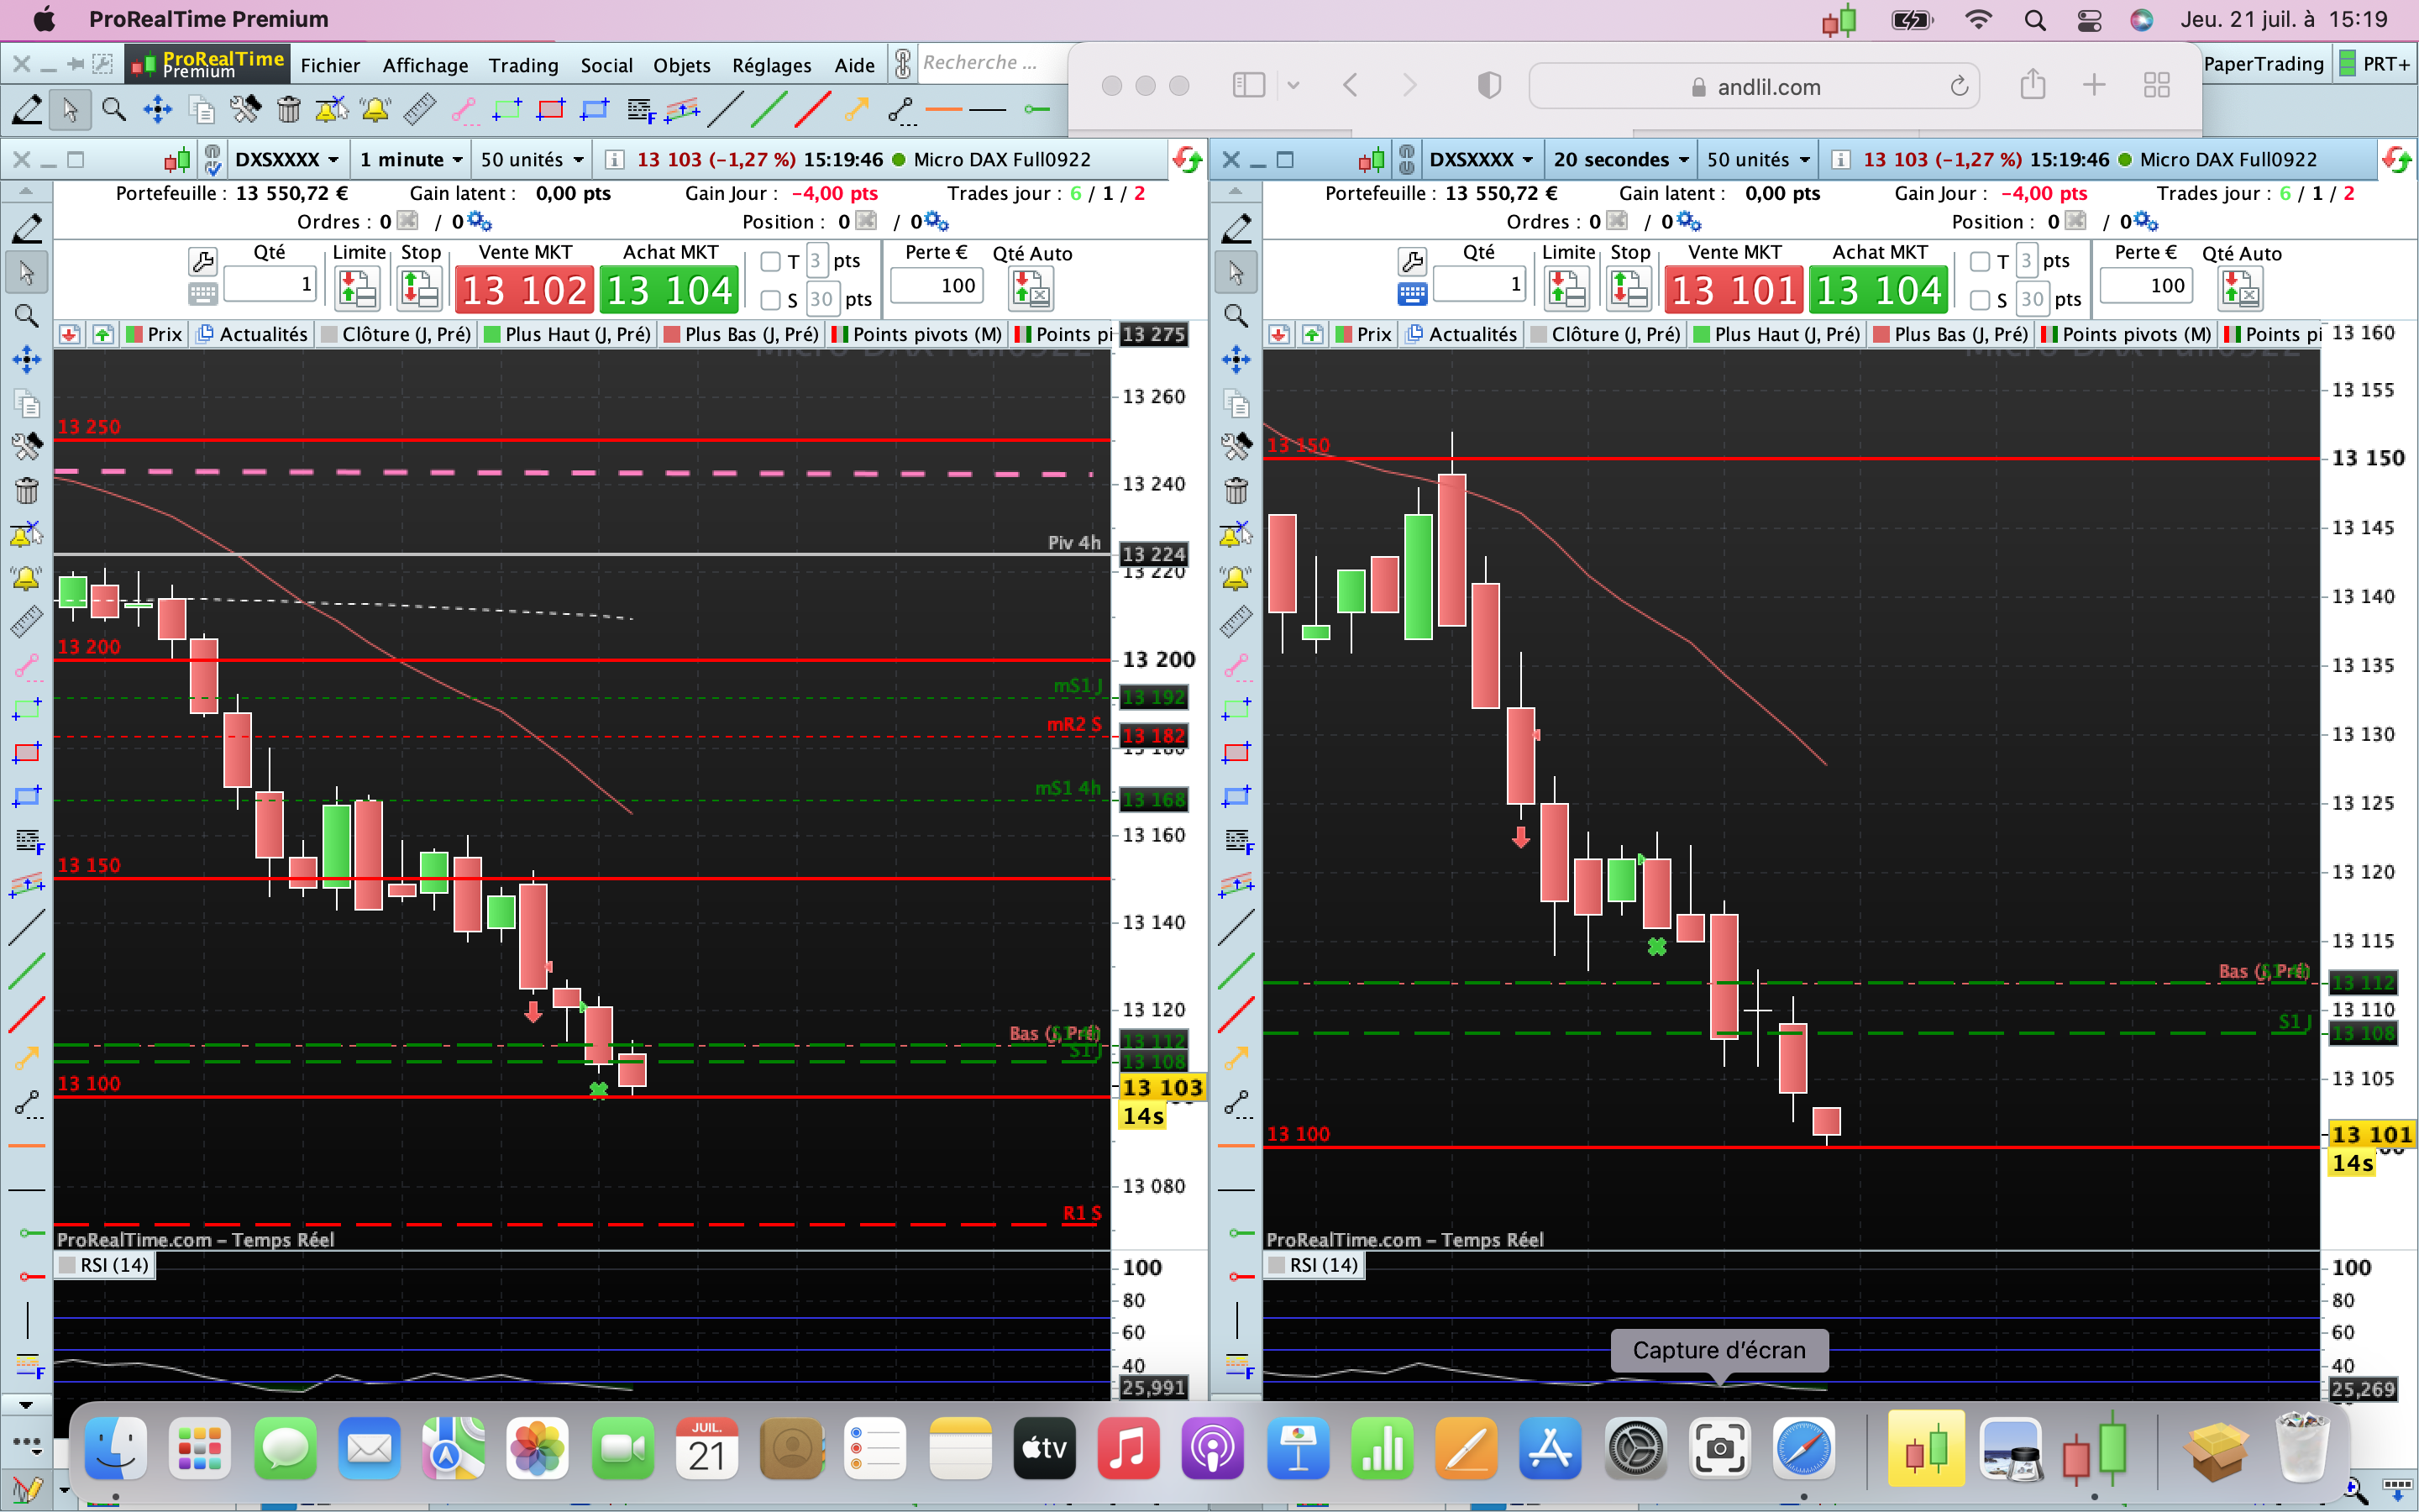The image size is (2419, 1512).
Task: Select the pencil drawing tool in top toolbar
Action: tap(26, 109)
